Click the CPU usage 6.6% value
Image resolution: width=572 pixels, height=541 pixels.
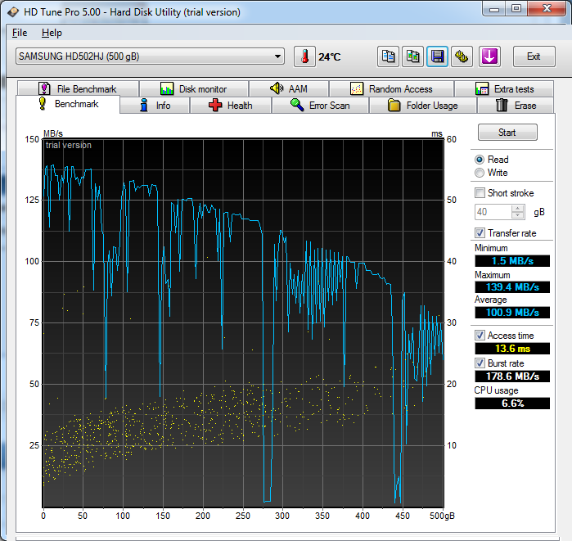[x=512, y=403]
